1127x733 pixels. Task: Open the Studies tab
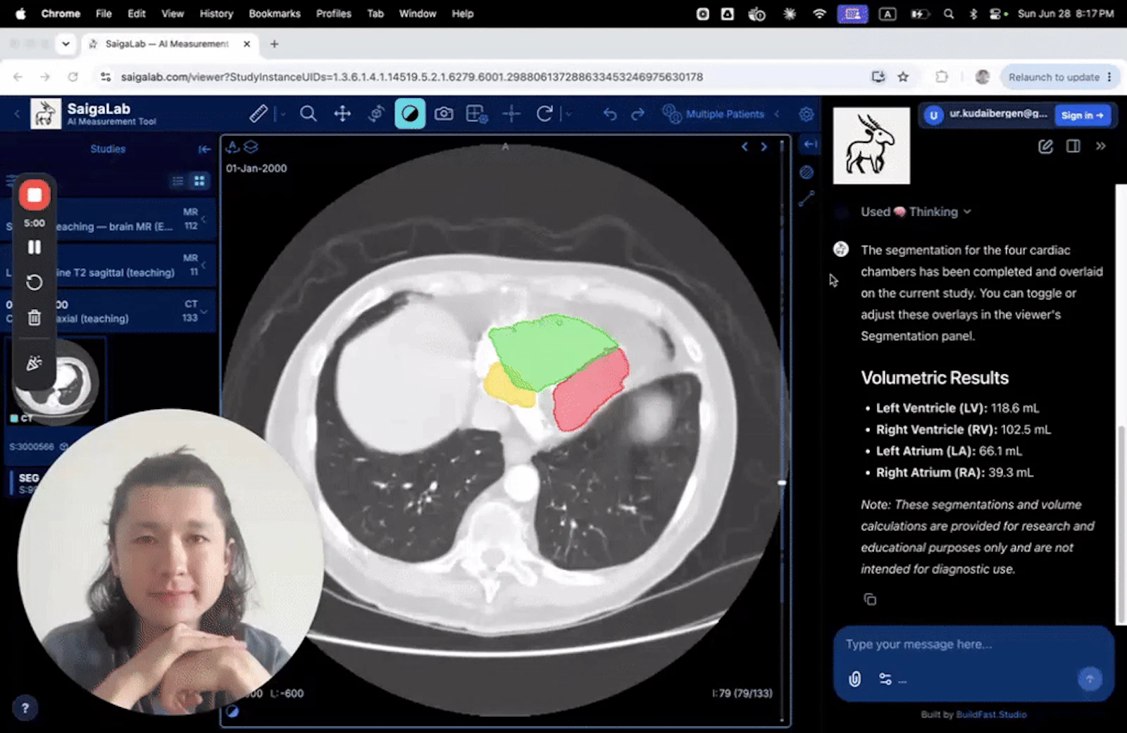click(x=108, y=149)
